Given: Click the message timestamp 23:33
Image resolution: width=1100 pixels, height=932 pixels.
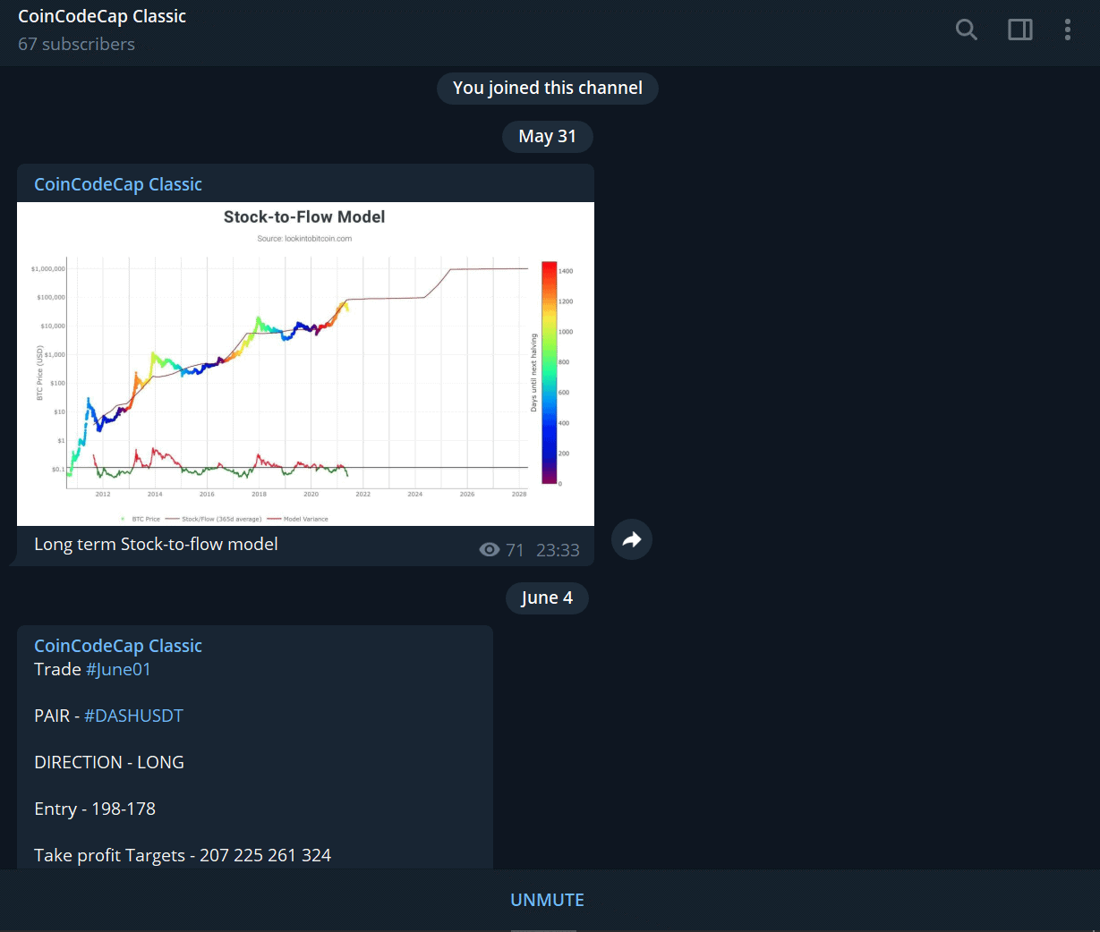Looking at the screenshot, I should coord(558,549).
